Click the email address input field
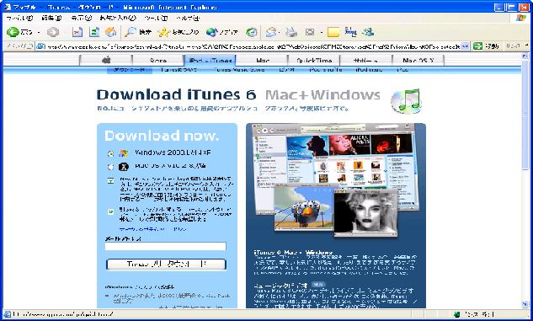 click(166, 247)
